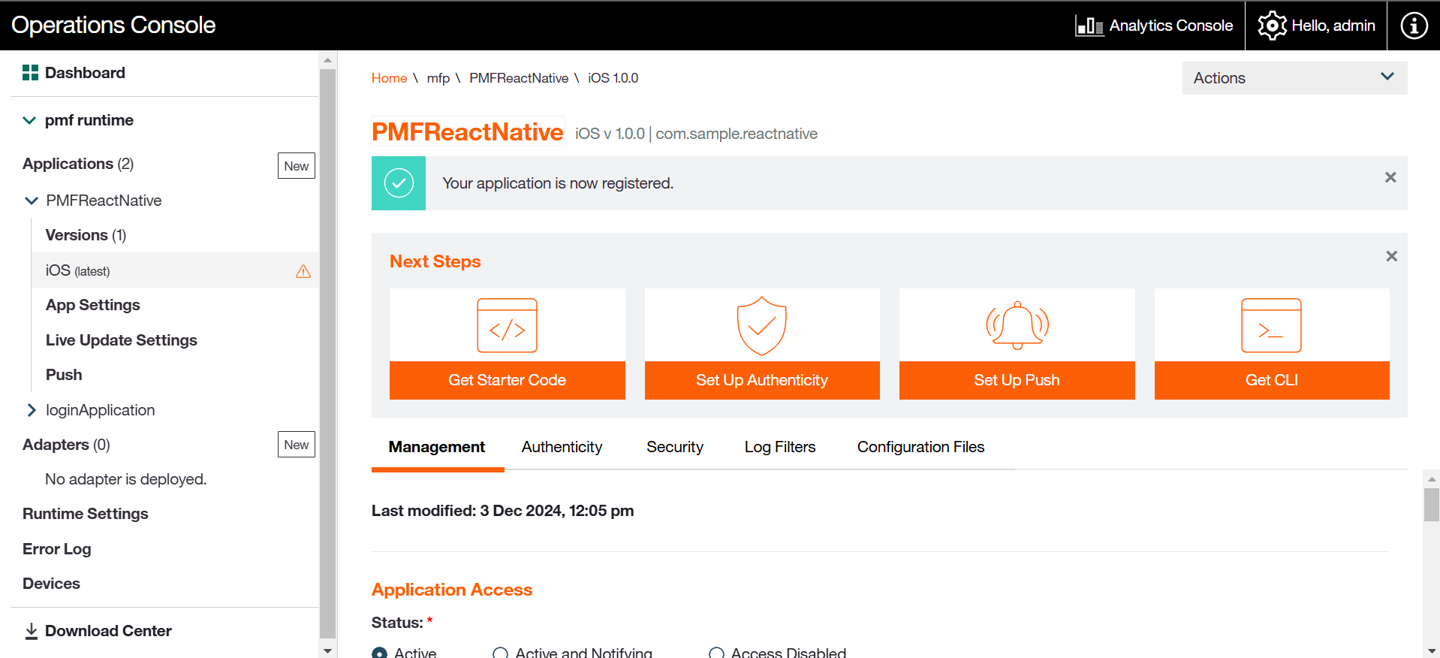Click the Dashboard grid icon

(30, 73)
